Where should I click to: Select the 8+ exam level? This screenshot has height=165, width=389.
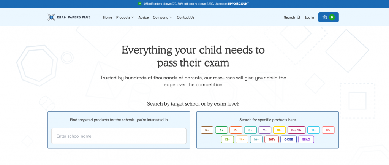click(x=250, y=130)
